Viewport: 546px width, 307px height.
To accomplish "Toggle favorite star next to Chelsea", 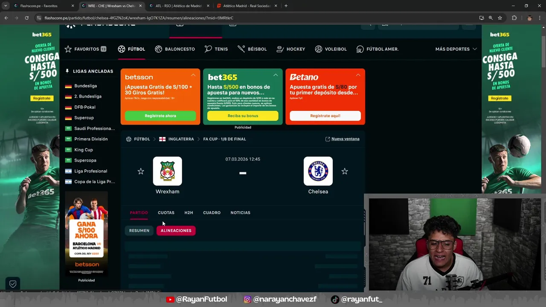I will (x=345, y=171).
